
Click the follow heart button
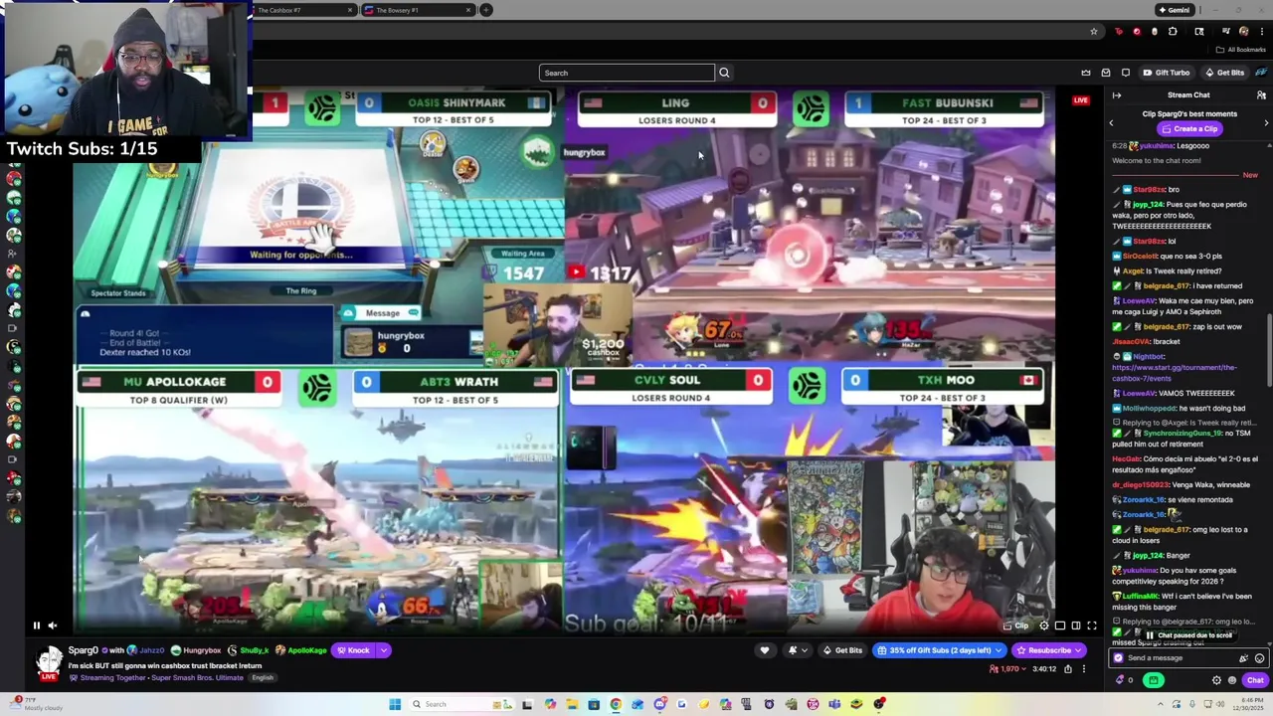click(x=765, y=650)
